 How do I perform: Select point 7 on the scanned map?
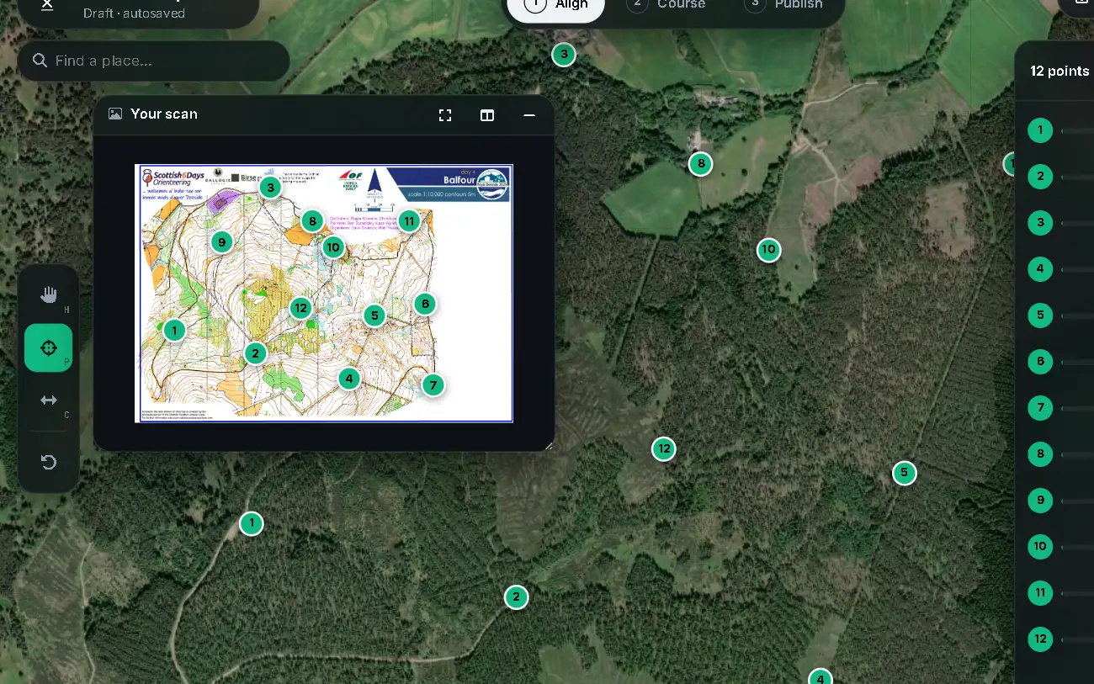[x=433, y=385]
